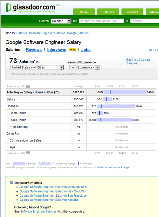Click the info icon beside See salary by office

click(11, 183)
